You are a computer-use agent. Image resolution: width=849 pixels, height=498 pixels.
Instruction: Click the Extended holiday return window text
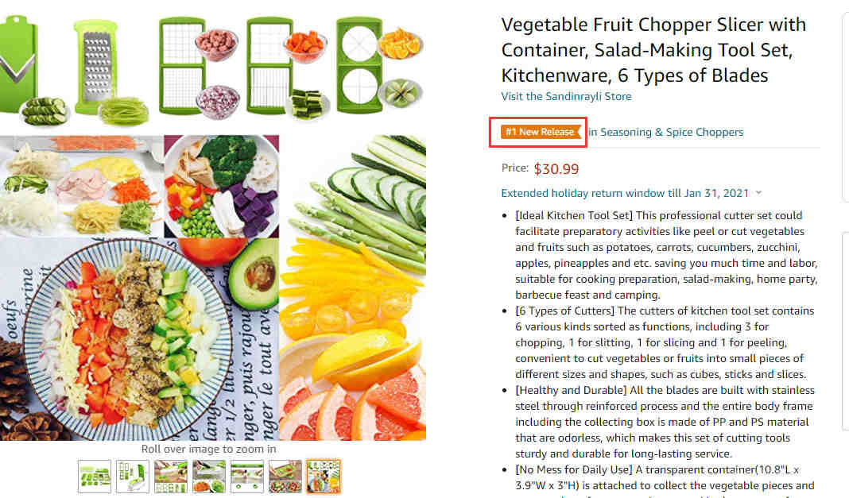point(625,193)
